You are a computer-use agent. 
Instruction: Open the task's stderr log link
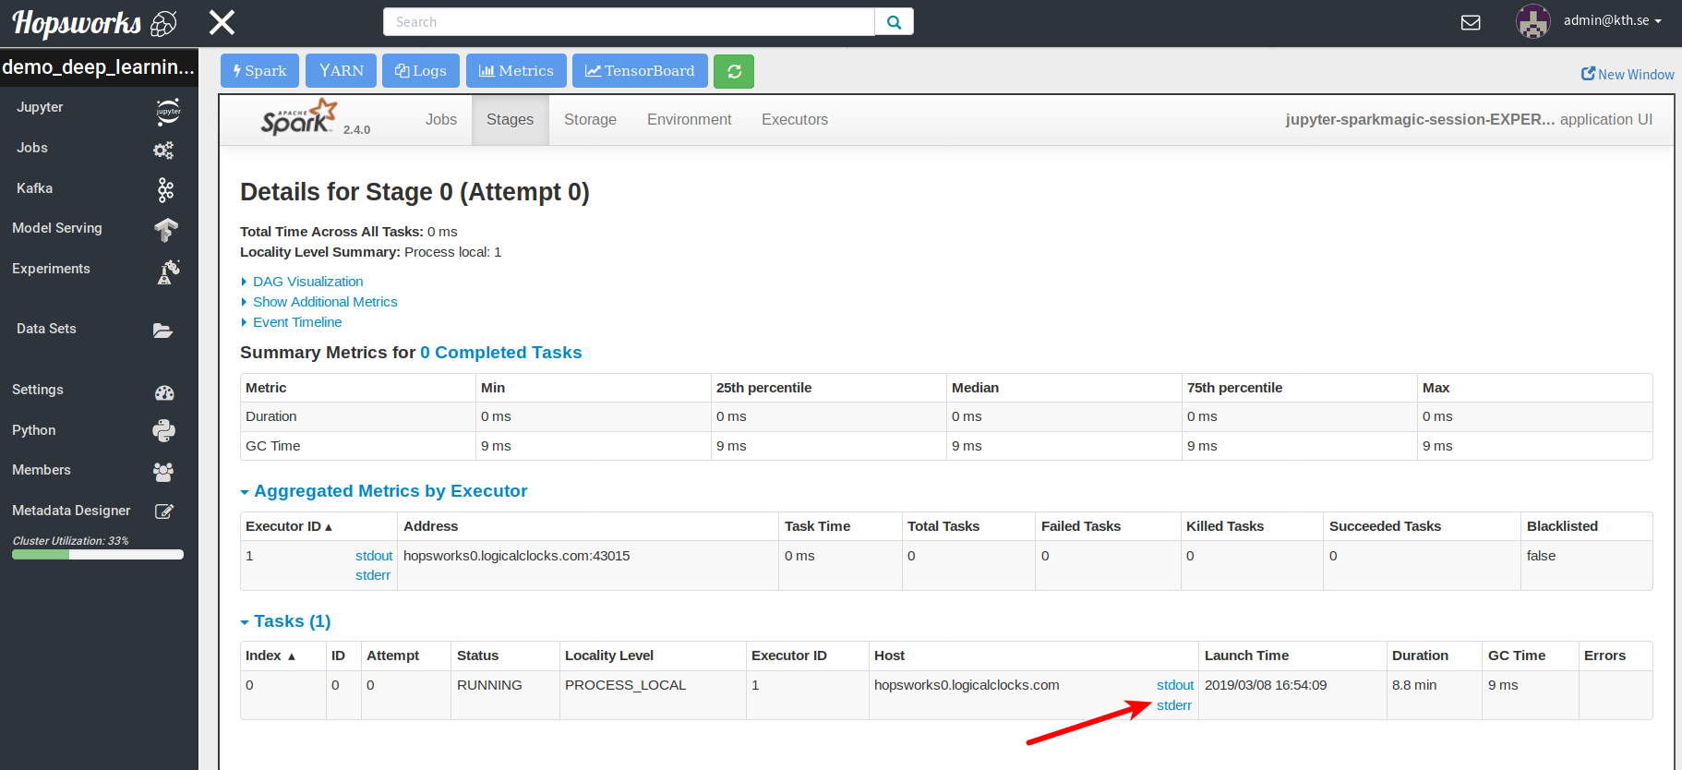point(1173,705)
